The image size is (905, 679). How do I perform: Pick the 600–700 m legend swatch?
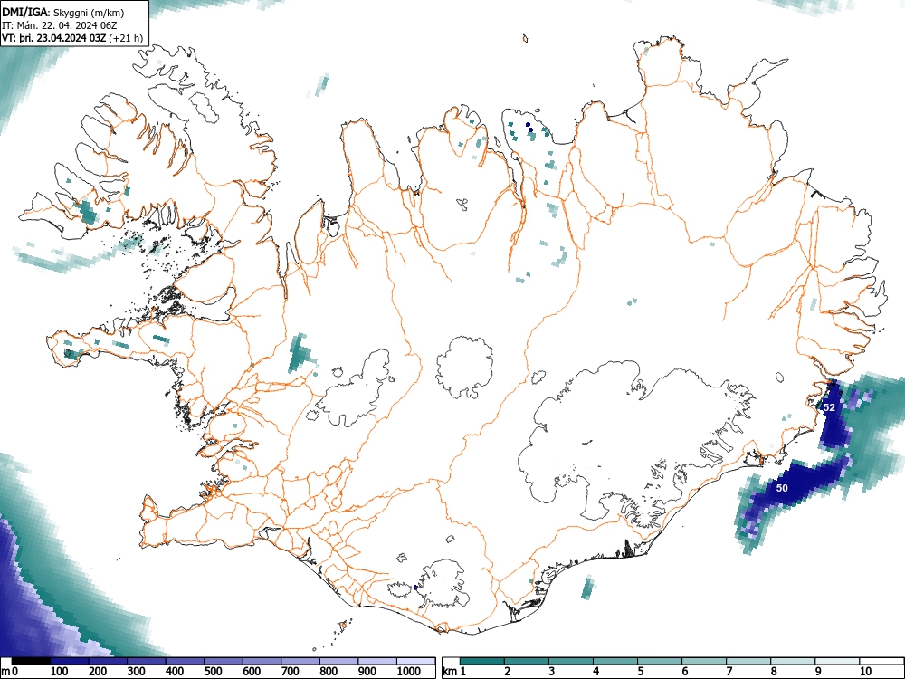262,661
